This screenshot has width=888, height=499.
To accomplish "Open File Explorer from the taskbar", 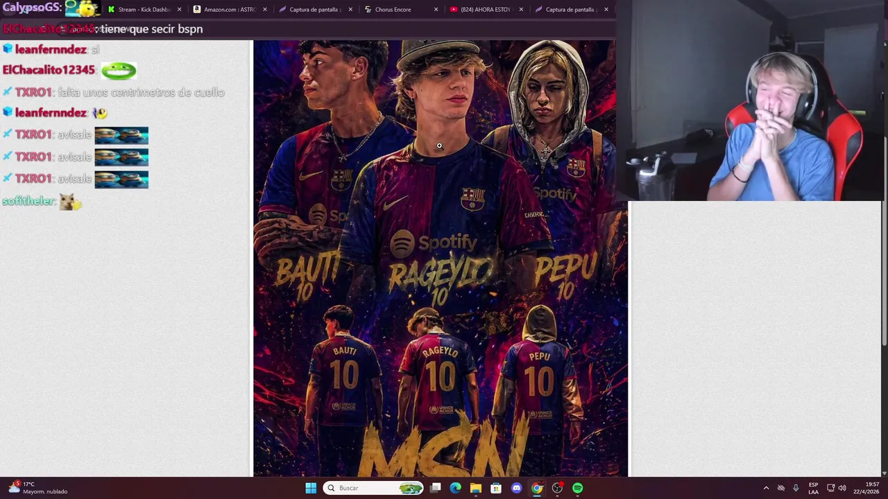I will (475, 488).
